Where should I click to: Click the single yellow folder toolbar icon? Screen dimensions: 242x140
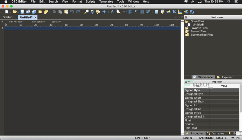[40, 12]
